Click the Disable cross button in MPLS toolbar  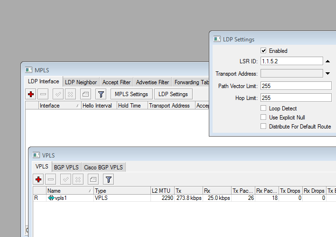point(71,94)
